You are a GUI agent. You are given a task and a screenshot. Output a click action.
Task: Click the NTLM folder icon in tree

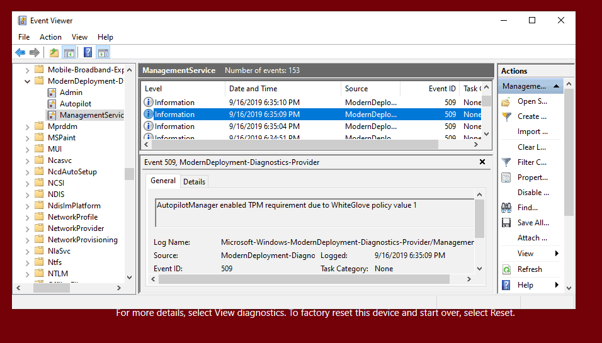(39, 273)
